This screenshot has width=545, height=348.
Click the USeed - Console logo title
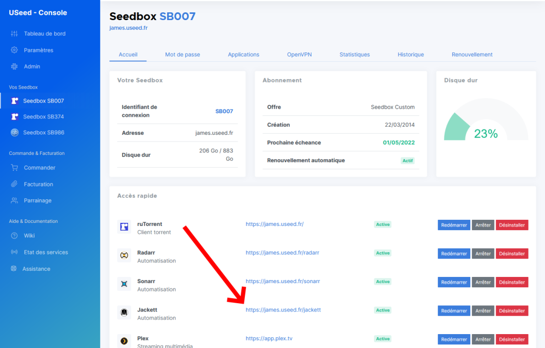38,12
